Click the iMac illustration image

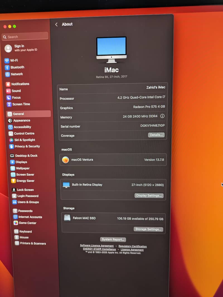[x=111, y=50]
